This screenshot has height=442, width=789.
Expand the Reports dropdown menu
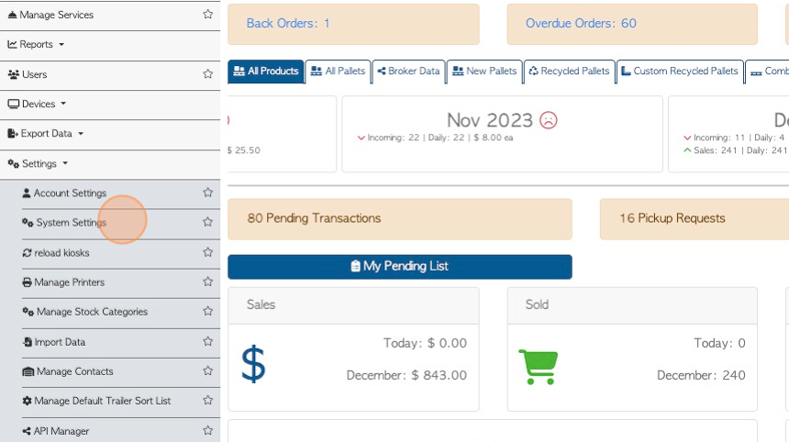point(37,44)
